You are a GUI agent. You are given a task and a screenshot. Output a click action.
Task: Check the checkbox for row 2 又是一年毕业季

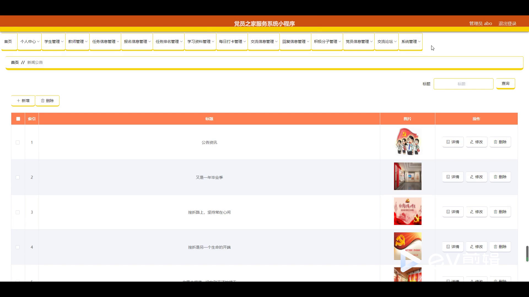(x=18, y=177)
